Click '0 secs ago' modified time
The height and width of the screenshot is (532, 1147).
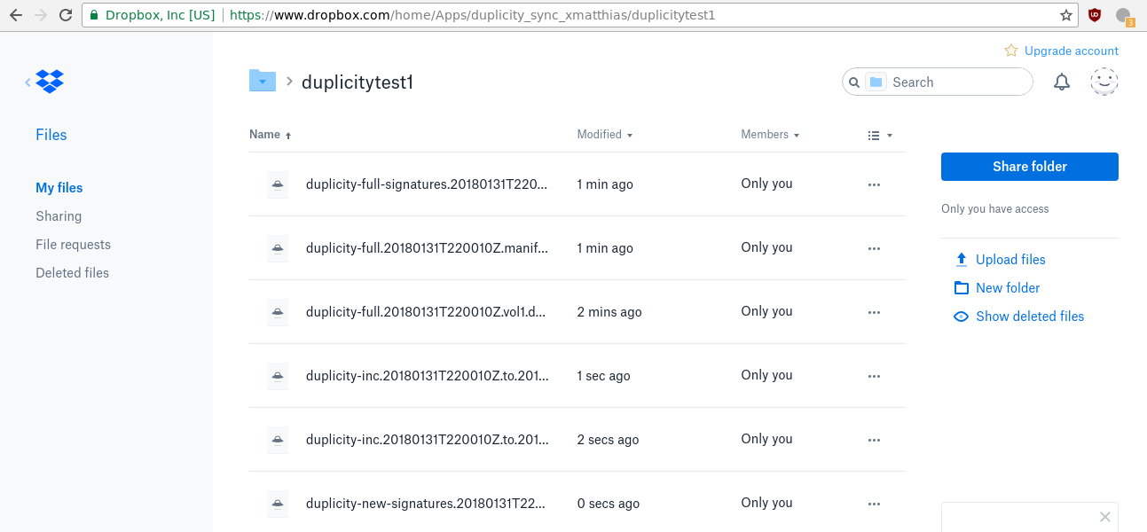click(609, 504)
